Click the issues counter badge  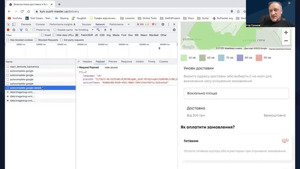point(154,24)
